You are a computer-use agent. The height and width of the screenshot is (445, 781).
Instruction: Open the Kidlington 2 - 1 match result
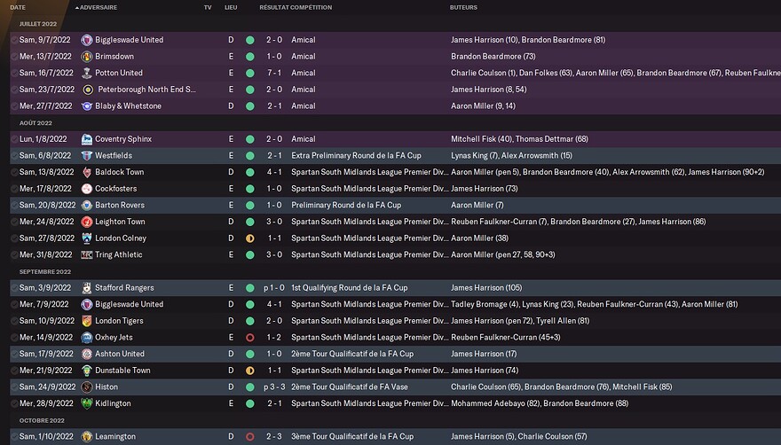click(x=273, y=403)
